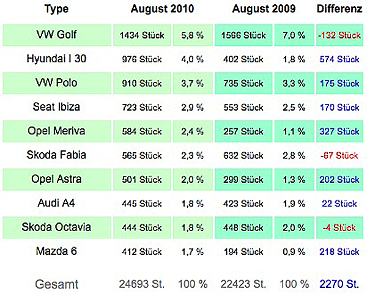
Task: Click the Type column header
Action: [56, 9]
